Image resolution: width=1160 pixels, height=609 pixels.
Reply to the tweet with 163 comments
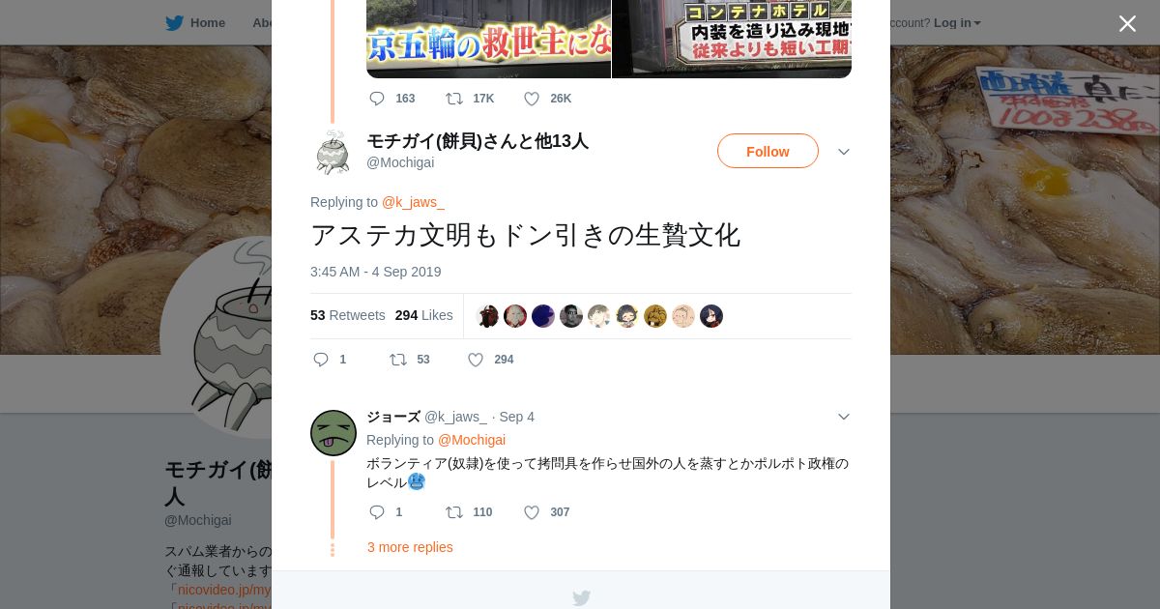377,99
